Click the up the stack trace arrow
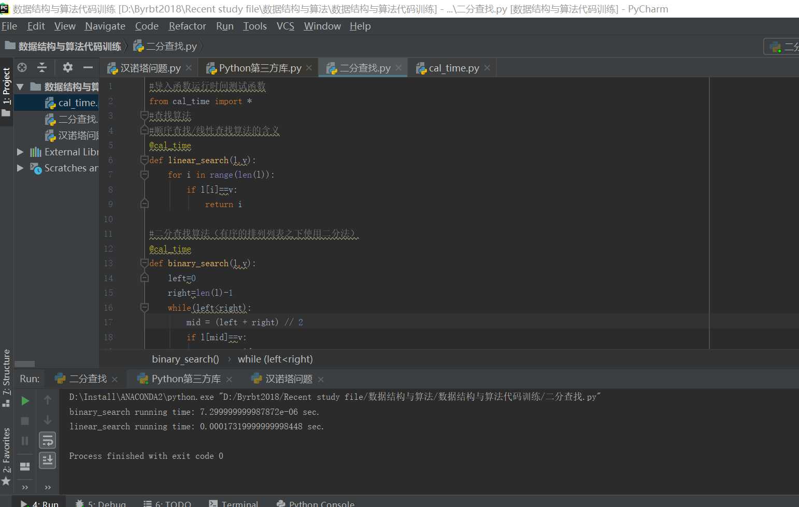 pos(48,400)
